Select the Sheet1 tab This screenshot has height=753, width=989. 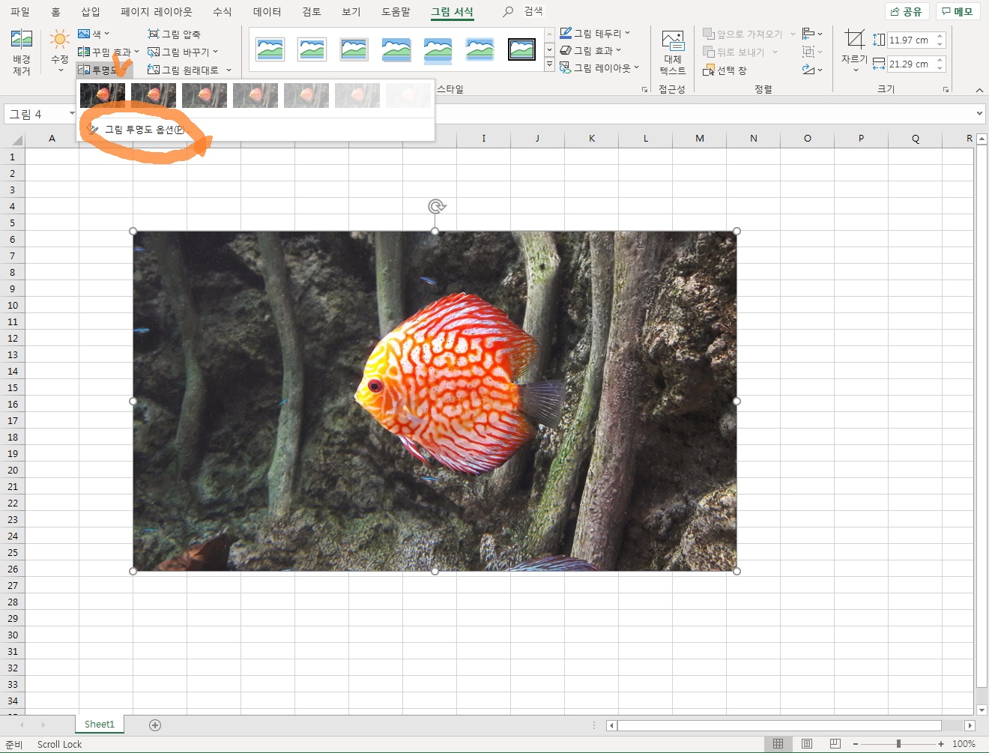click(x=100, y=725)
